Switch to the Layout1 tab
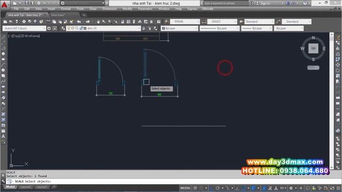This screenshot has height=192, width=342. (42, 187)
